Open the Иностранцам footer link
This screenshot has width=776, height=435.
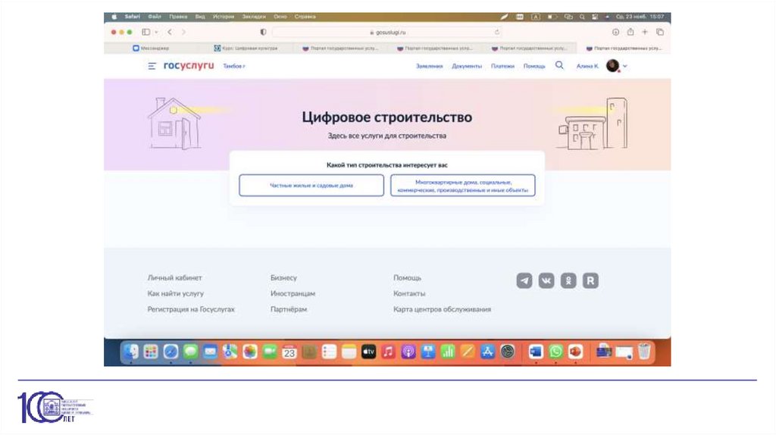tap(293, 293)
